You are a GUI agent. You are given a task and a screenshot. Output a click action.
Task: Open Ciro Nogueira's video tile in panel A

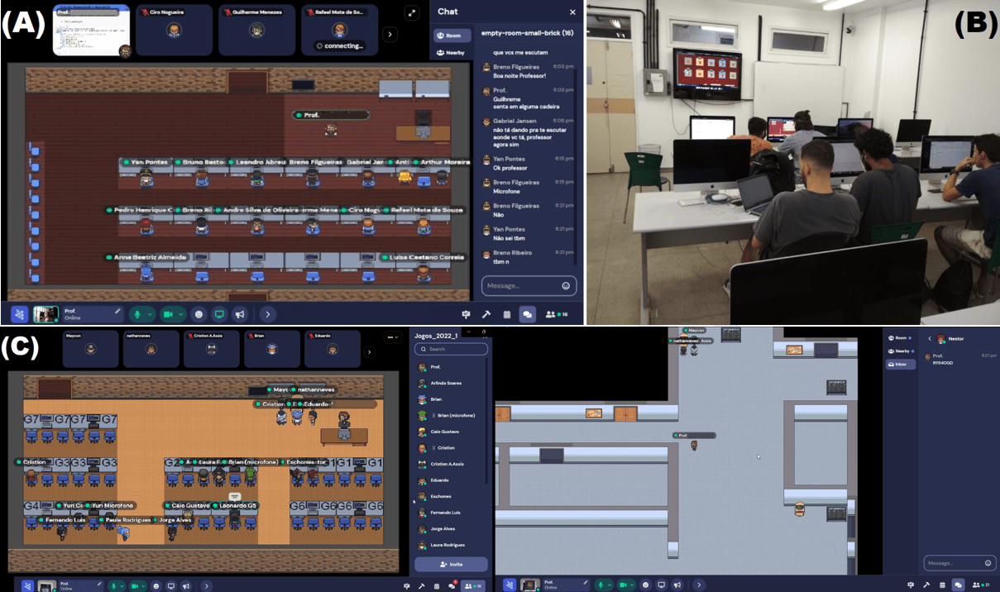175,30
